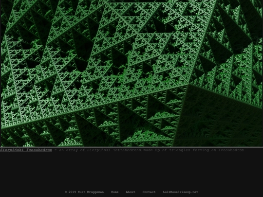
Task: Go to the Home page link
Action: (x=115, y=192)
